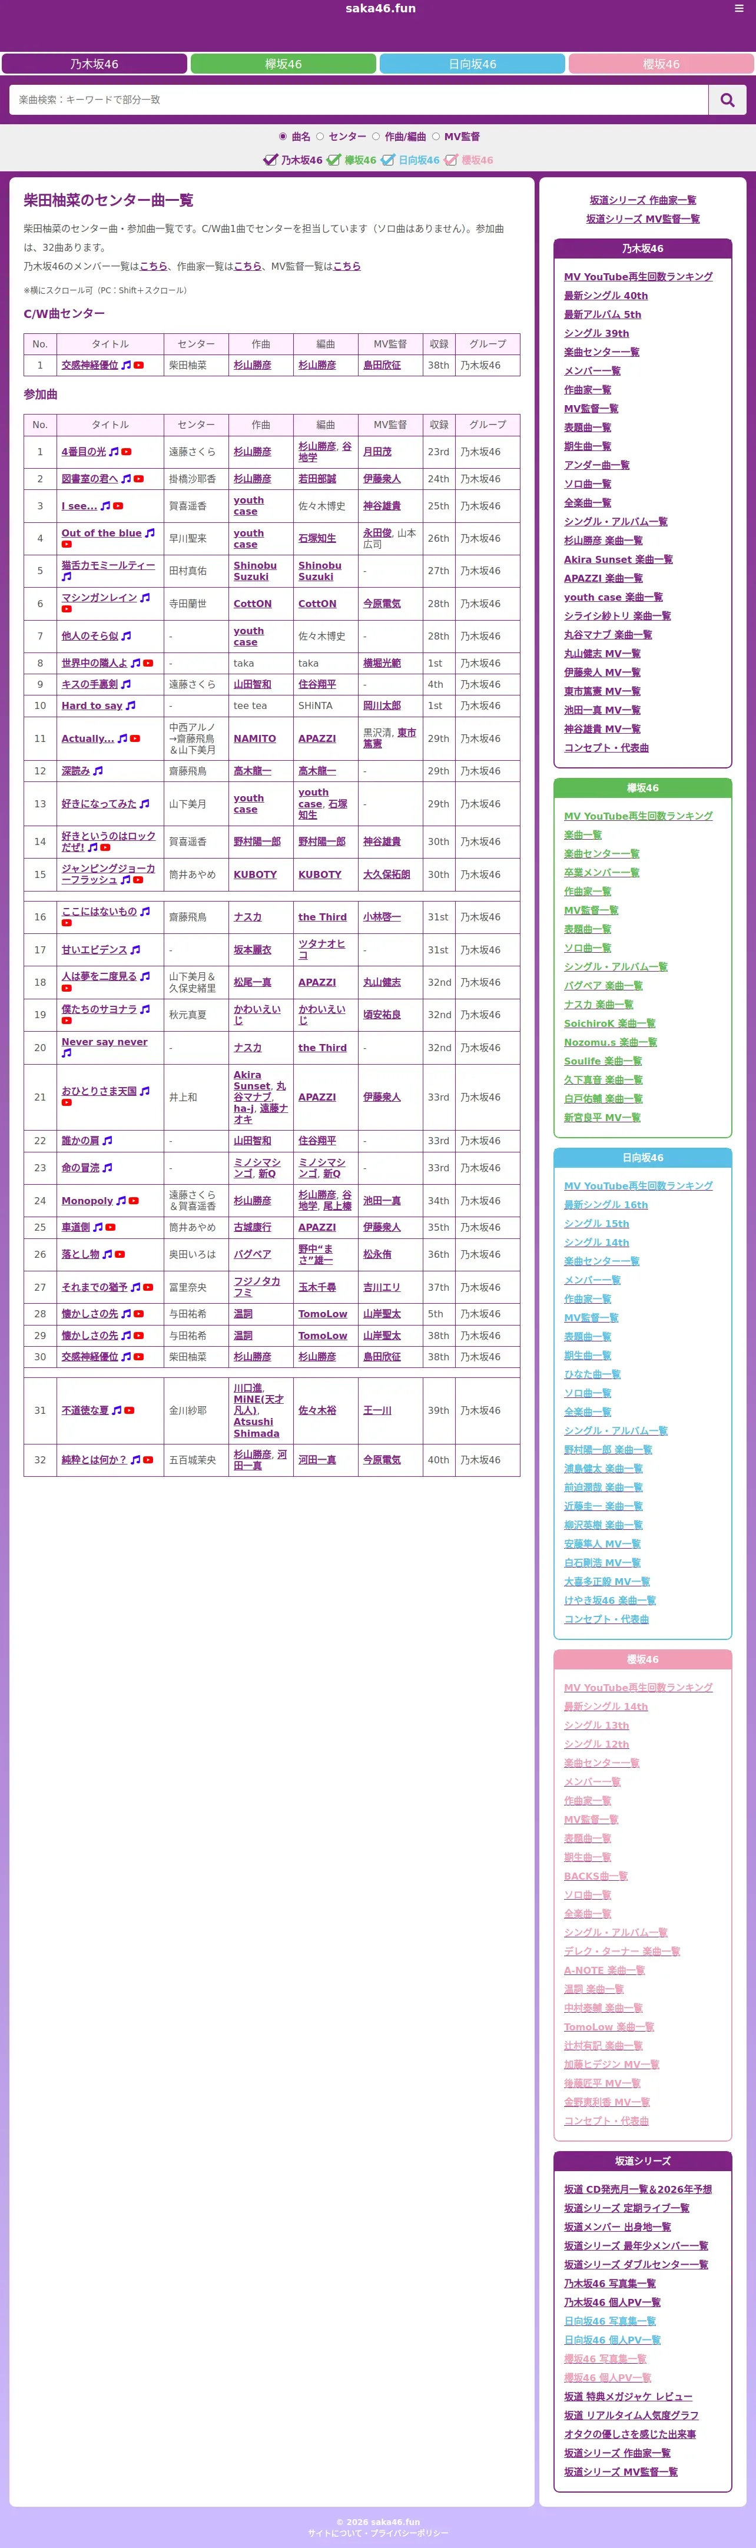Open 最新シングル 16th link under 日向坂46
Screen dimensions: 756x2548
[x=606, y=1205]
